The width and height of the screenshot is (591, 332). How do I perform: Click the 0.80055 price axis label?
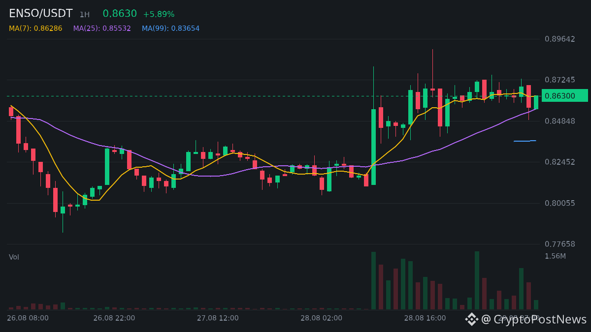pos(559,203)
